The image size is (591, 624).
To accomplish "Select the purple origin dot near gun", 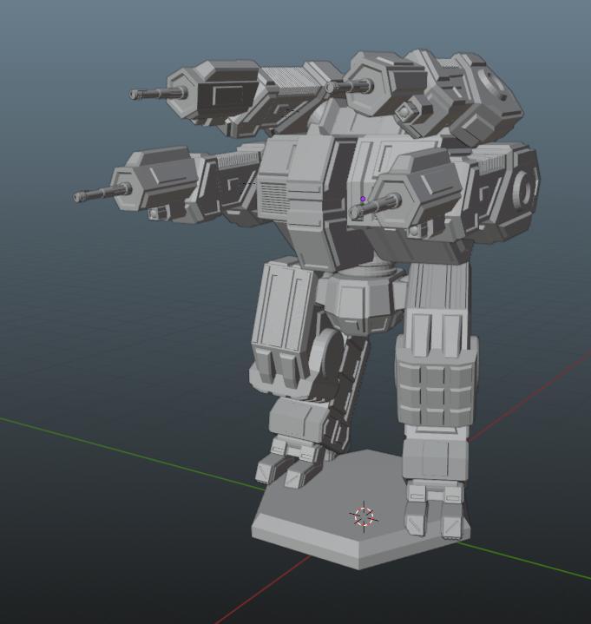I will tap(363, 199).
